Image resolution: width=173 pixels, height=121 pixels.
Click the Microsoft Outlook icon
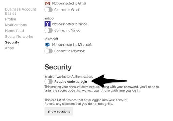click(x=48, y=44)
